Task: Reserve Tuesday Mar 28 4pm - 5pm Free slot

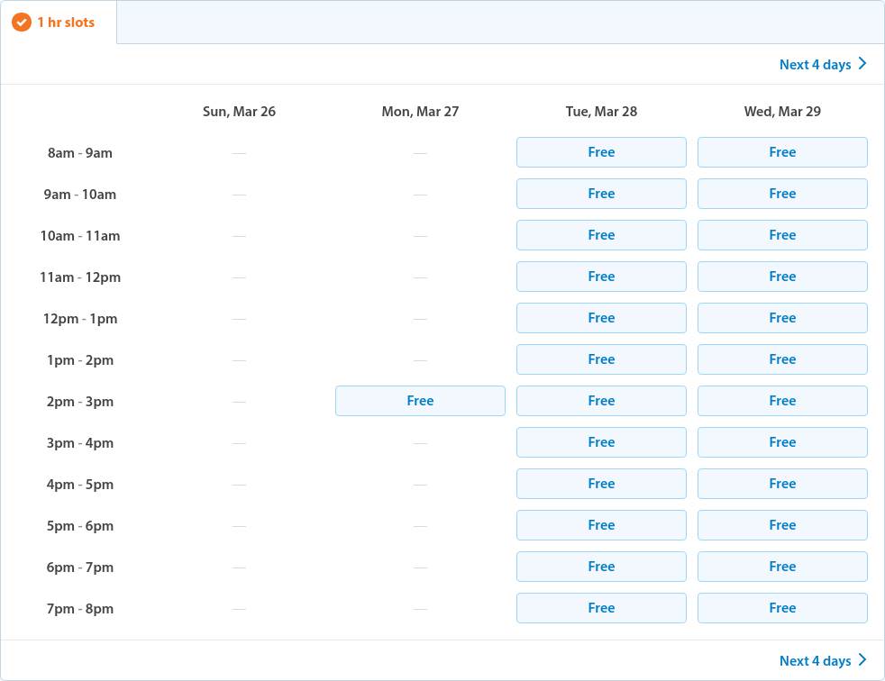Action: [601, 484]
